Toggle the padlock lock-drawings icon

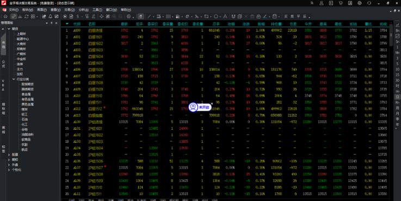click(x=258, y=16)
